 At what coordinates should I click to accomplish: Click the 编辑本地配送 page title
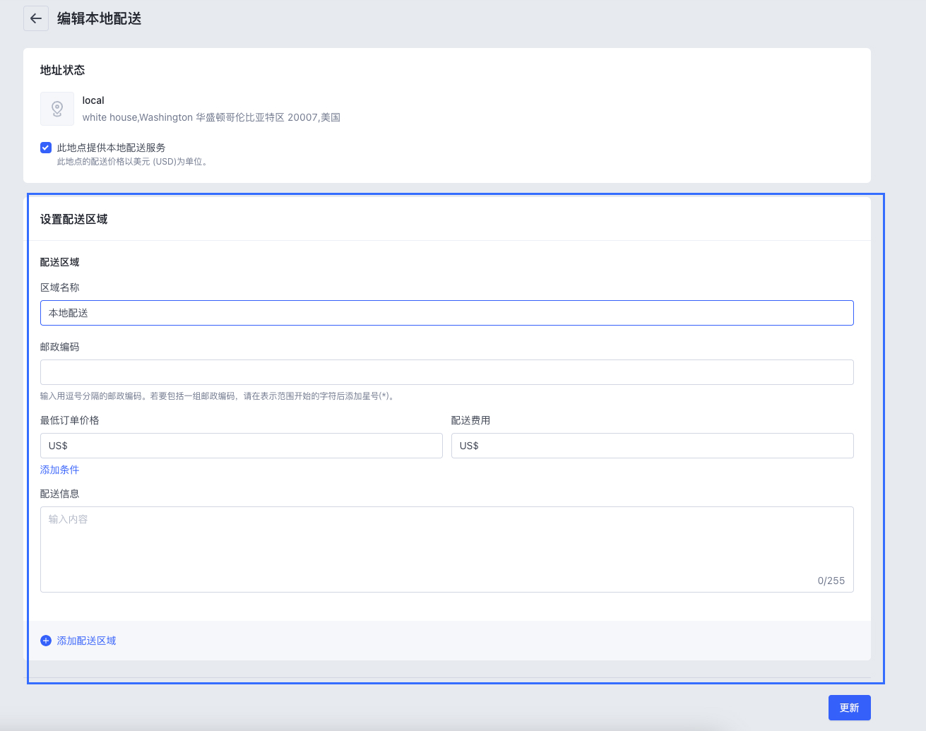pos(100,19)
